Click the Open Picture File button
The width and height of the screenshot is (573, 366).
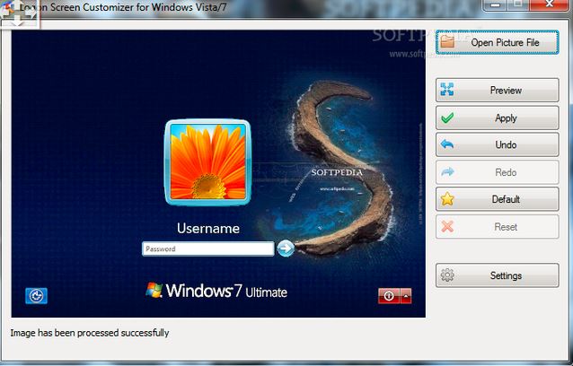[x=497, y=42]
